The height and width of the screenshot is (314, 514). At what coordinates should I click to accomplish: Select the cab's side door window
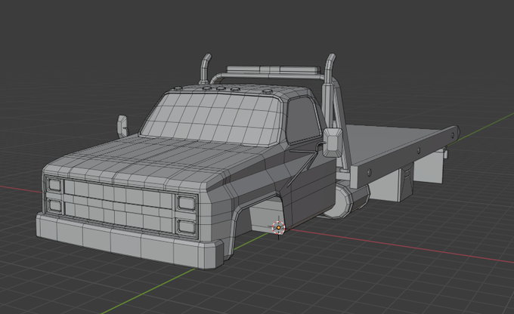(303, 121)
